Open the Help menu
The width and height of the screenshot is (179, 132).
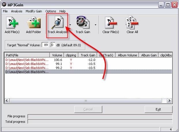click(63, 11)
